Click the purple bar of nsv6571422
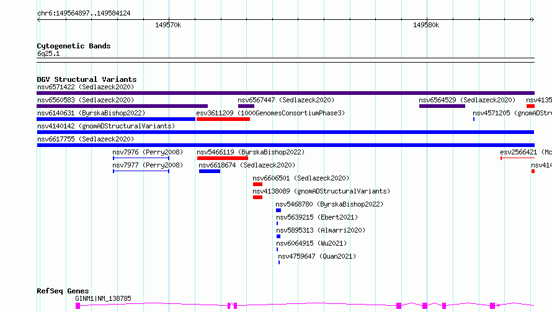552x312 pixels. pyautogui.click(x=285, y=93)
